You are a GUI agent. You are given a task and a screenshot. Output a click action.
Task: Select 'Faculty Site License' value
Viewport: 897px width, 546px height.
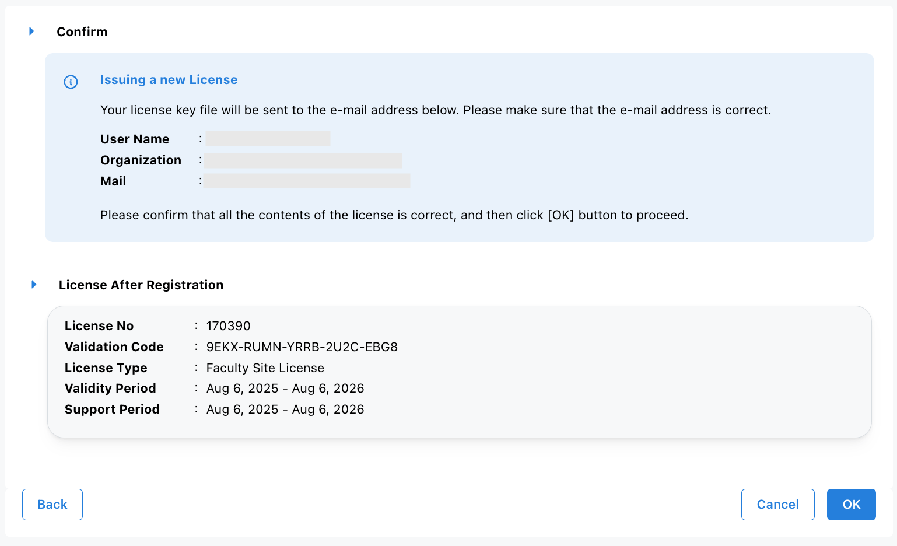point(265,368)
